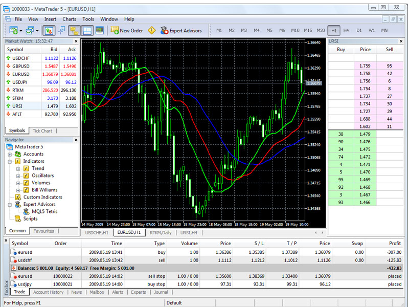Open the Help menu
Viewport: 409px width, 307px height.
(129, 19)
